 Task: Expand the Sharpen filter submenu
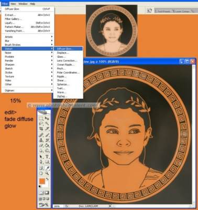[x=28, y=65]
